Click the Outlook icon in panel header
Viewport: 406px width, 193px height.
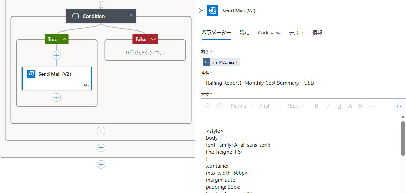(212, 11)
